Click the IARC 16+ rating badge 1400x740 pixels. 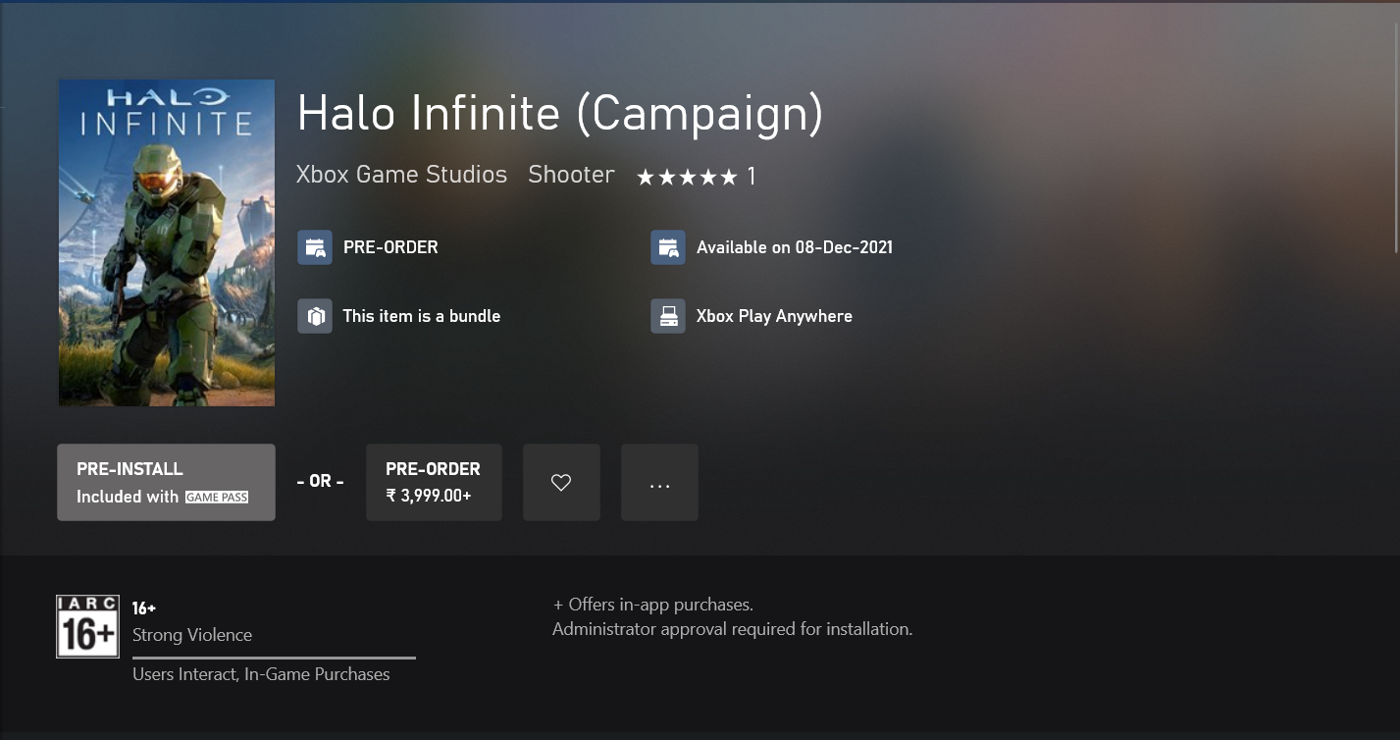click(87, 626)
